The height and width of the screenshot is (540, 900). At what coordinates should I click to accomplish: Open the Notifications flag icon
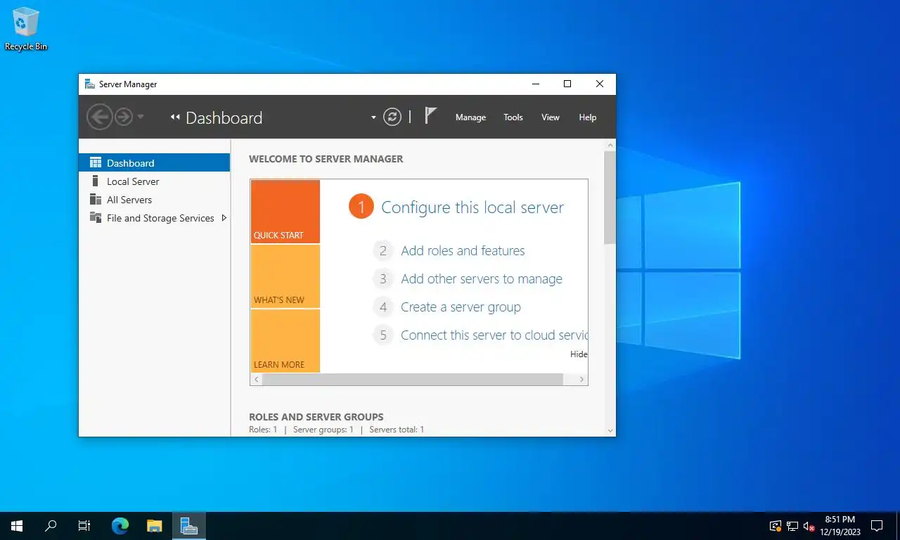pyautogui.click(x=430, y=116)
